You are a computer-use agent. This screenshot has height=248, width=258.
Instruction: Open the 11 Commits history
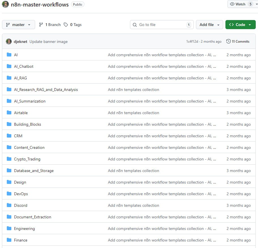[x=238, y=41]
